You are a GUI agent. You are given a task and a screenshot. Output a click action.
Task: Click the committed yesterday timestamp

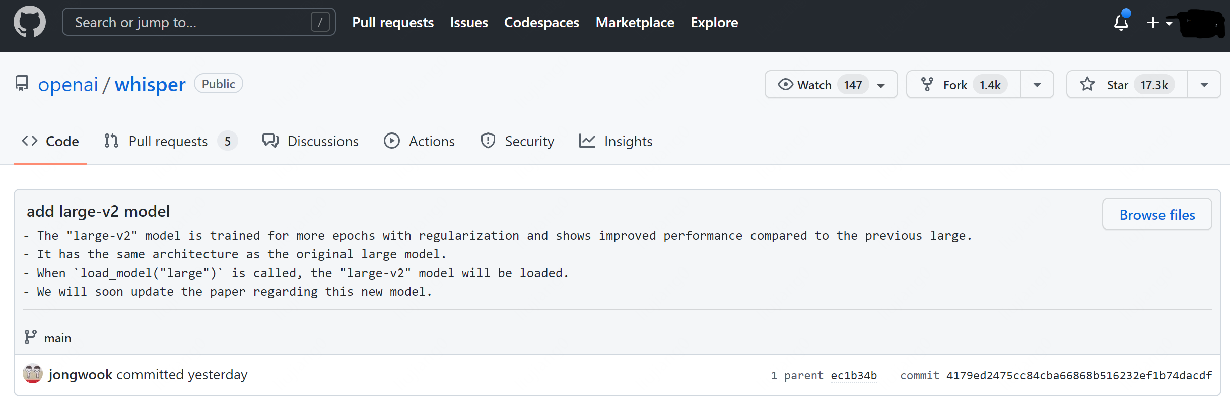pos(218,375)
